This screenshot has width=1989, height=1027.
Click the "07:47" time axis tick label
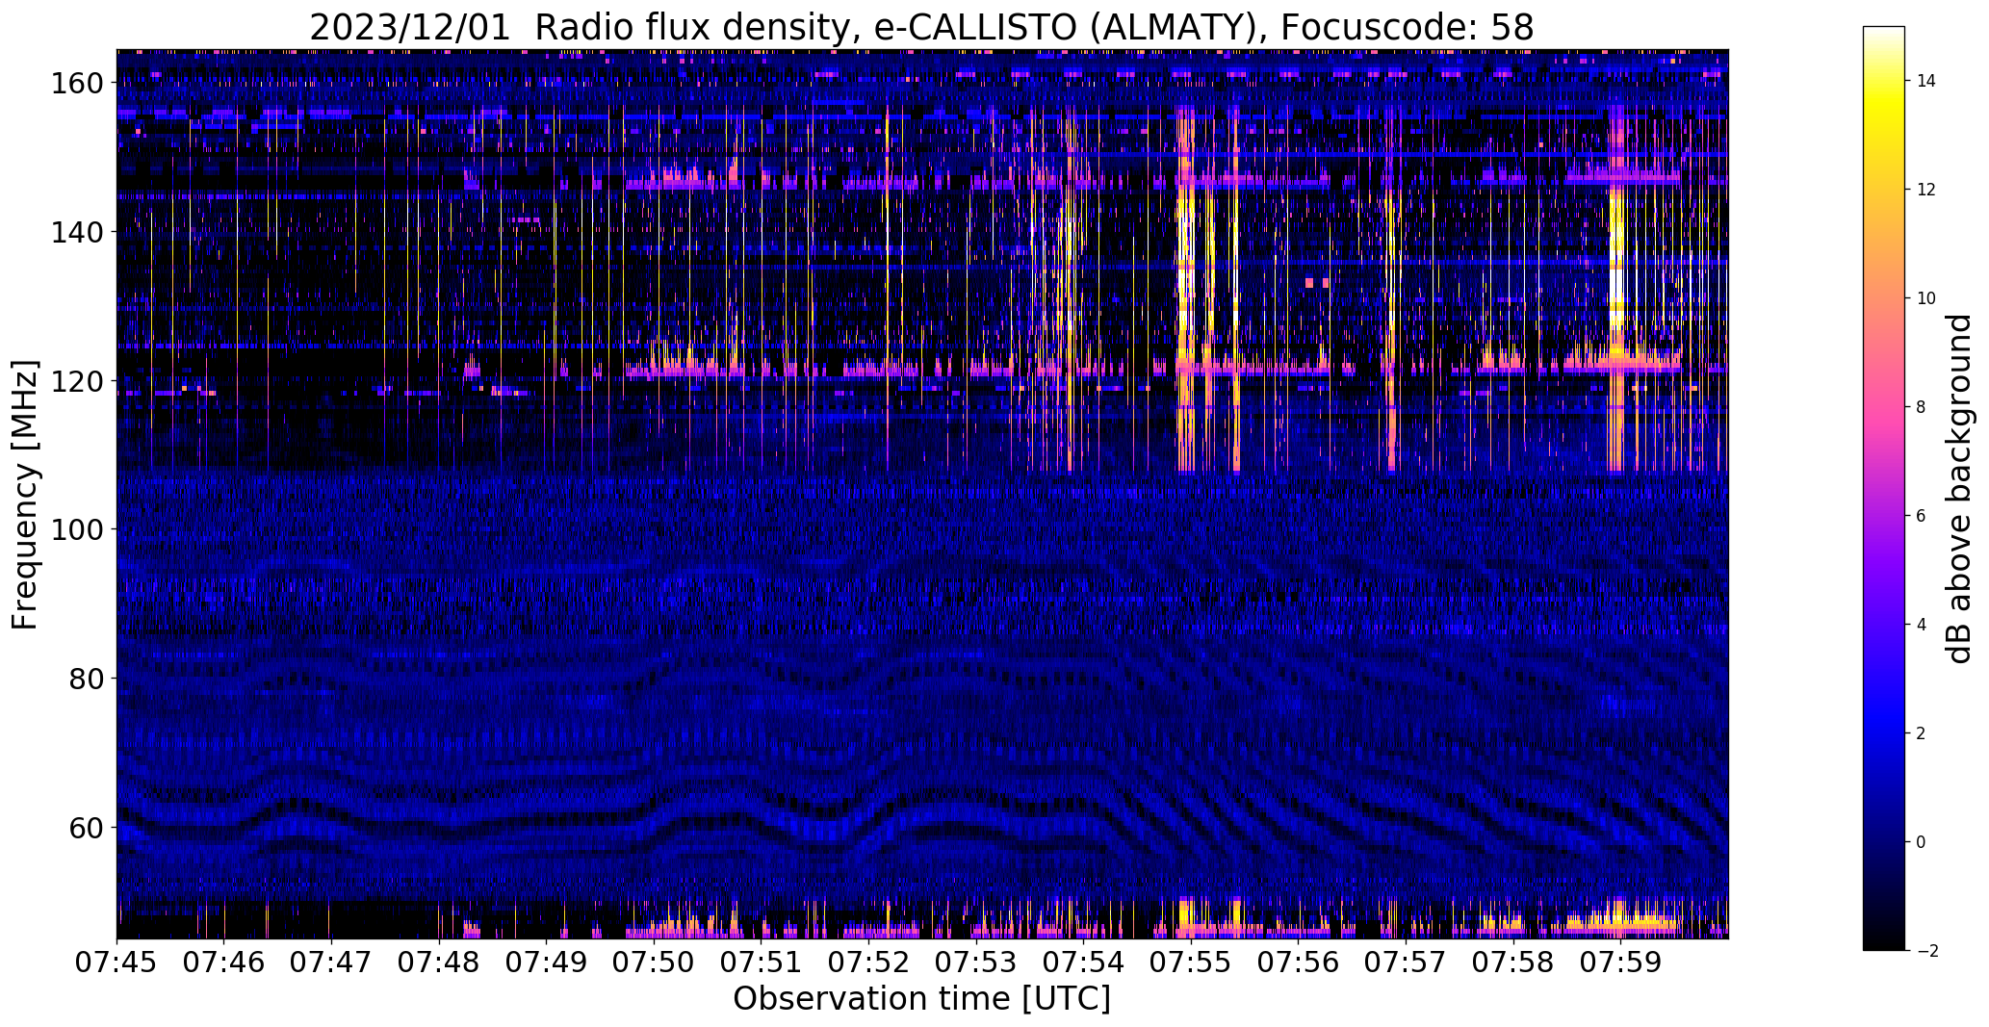[331, 962]
